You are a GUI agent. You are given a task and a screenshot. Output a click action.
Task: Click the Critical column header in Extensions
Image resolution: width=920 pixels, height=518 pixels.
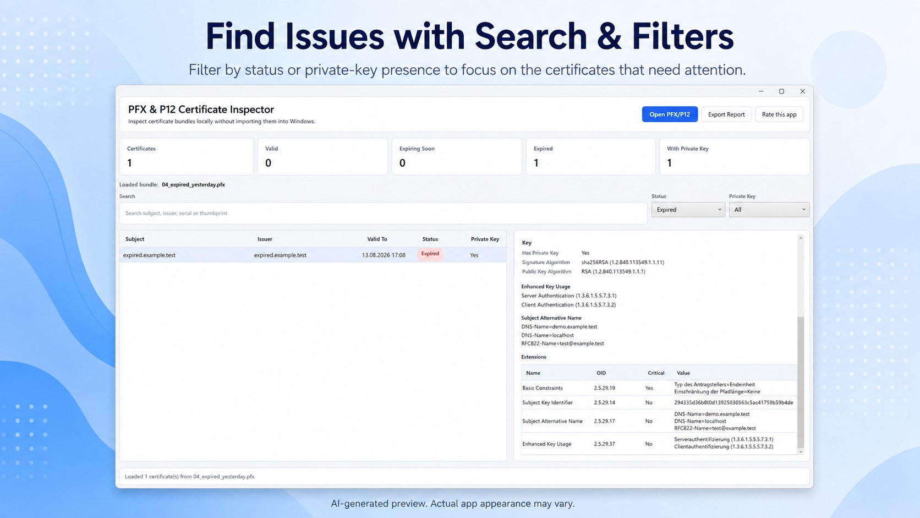[x=656, y=373]
